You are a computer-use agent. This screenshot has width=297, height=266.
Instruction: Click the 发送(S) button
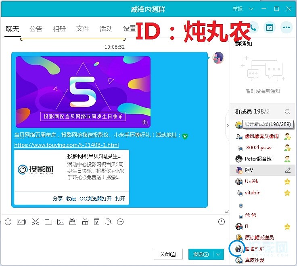pyautogui.click(x=201, y=254)
